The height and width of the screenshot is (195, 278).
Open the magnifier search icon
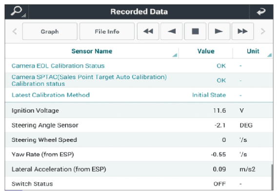click(x=18, y=12)
